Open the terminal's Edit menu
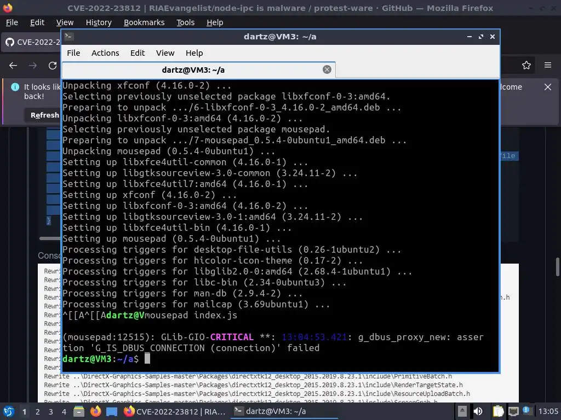The image size is (561, 420). click(138, 53)
